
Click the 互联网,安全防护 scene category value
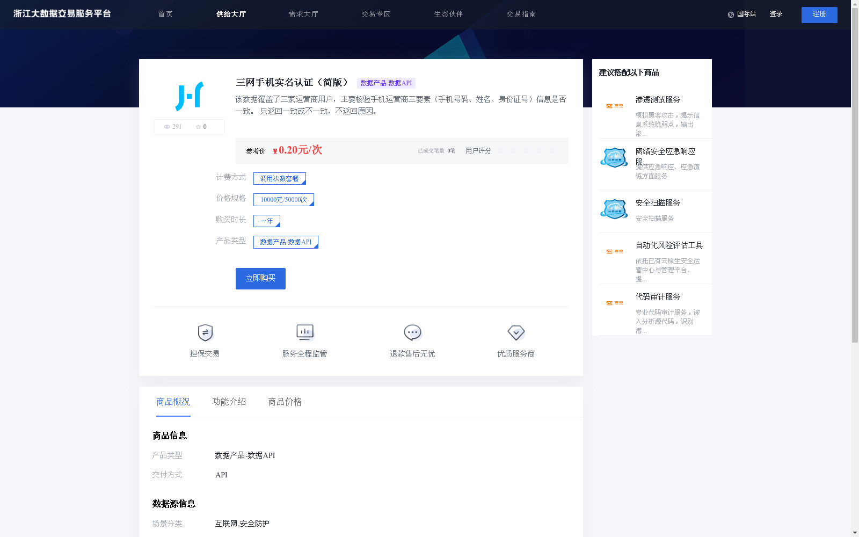[x=242, y=524]
